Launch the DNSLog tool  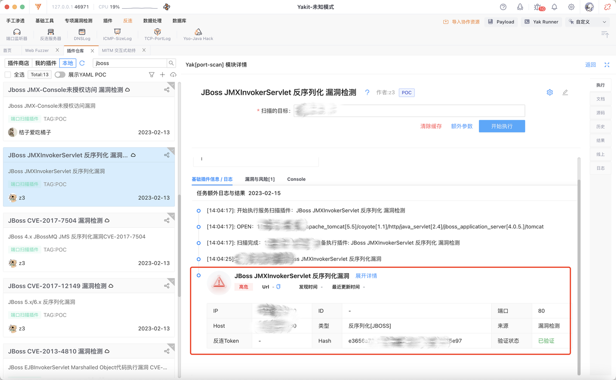pyautogui.click(x=82, y=35)
